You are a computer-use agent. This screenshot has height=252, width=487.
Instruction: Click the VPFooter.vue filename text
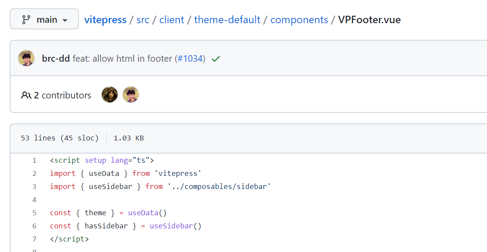pyautogui.click(x=369, y=20)
